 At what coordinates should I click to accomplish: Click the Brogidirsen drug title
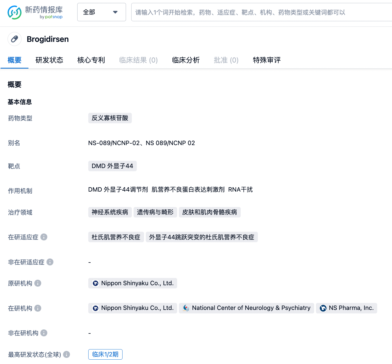click(x=48, y=39)
